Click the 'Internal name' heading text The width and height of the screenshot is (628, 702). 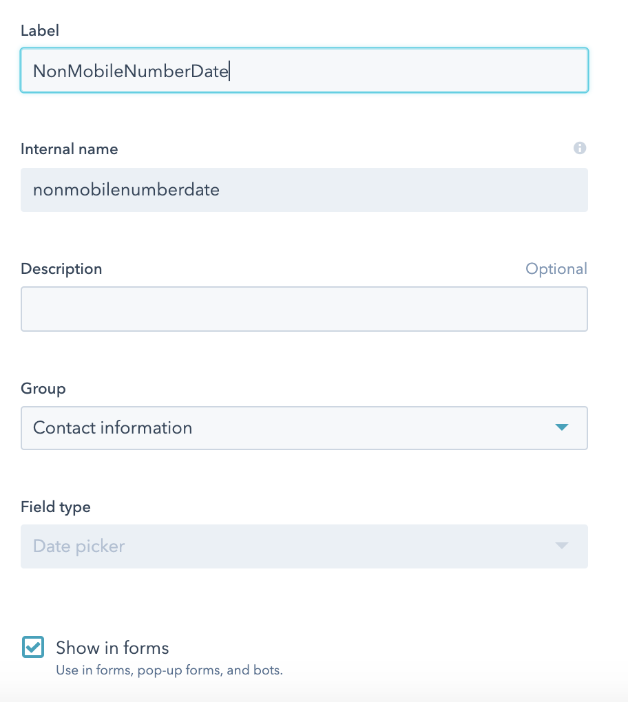click(x=70, y=149)
